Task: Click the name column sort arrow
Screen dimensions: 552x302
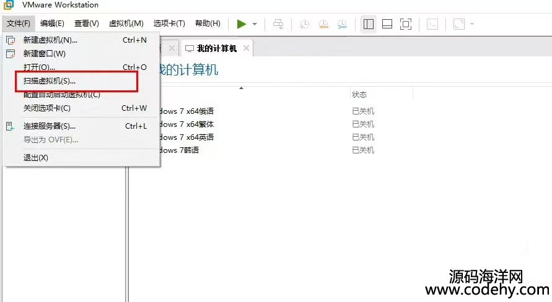Action: 241,88
